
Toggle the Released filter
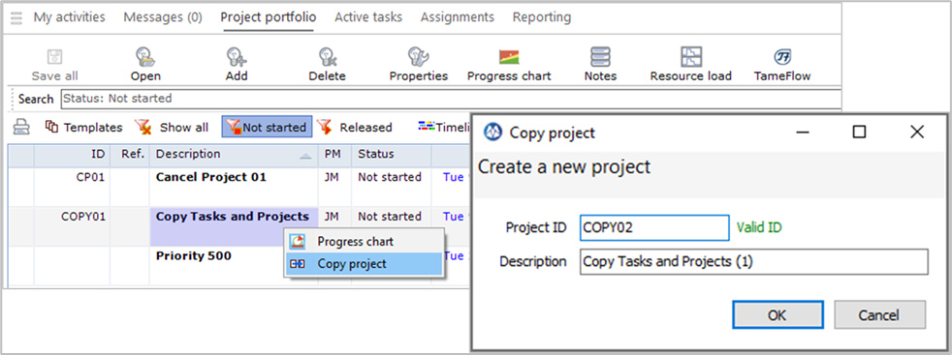click(x=354, y=128)
